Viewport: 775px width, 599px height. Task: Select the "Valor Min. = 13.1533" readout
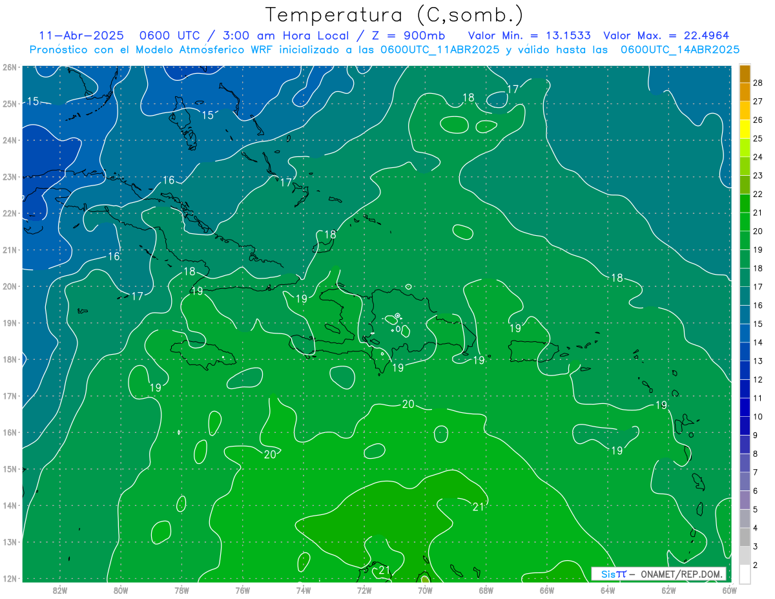pyautogui.click(x=529, y=36)
